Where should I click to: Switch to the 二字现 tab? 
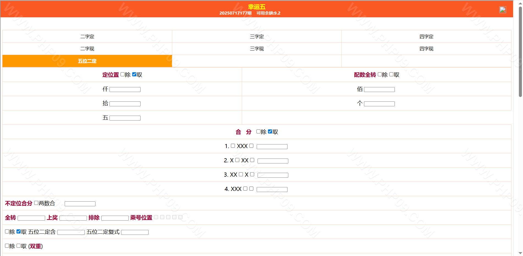87,49
